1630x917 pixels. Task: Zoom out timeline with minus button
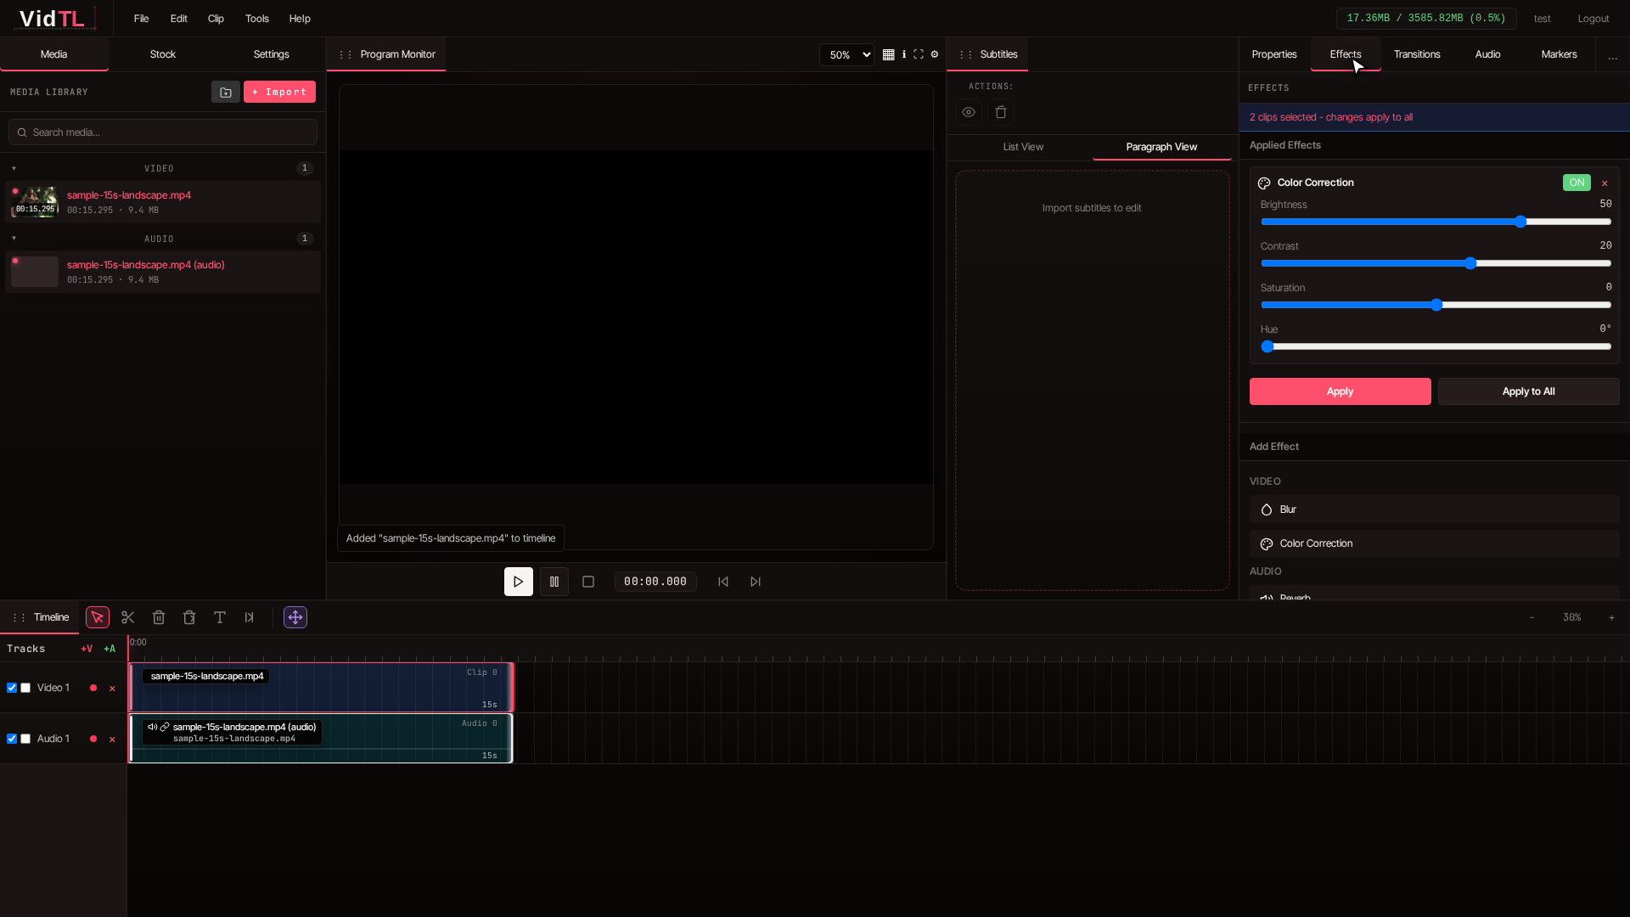click(1532, 617)
